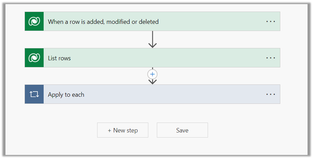Open the ellipsis menu on the trigger step
Viewport: 313px width, 159px height.
coord(270,21)
